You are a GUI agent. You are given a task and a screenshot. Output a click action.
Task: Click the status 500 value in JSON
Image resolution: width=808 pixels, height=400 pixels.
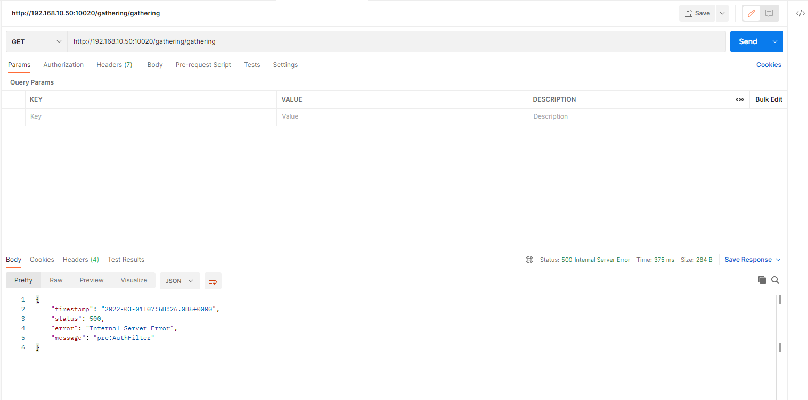[95, 319]
